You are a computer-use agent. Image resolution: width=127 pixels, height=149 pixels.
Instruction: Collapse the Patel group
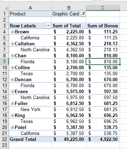(12, 128)
